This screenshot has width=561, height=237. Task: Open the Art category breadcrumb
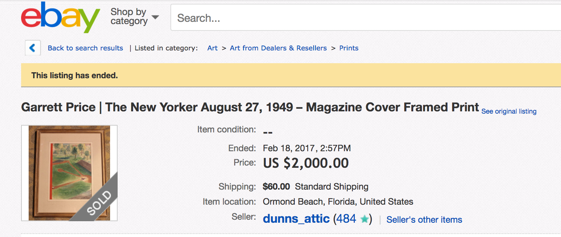[212, 48]
